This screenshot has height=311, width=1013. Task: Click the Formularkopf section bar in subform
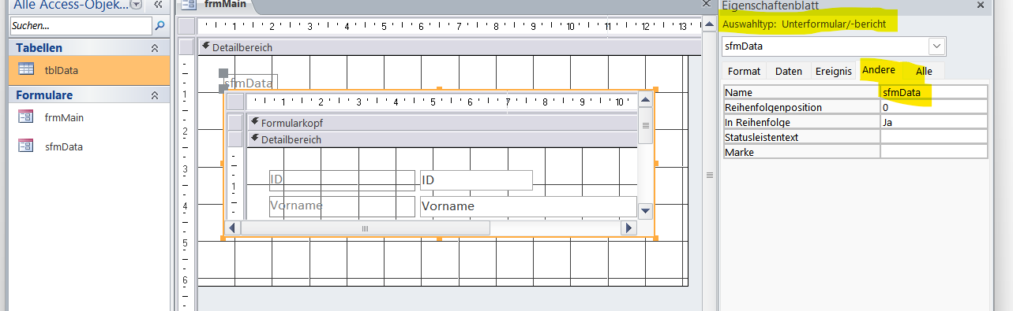tap(441, 123)
